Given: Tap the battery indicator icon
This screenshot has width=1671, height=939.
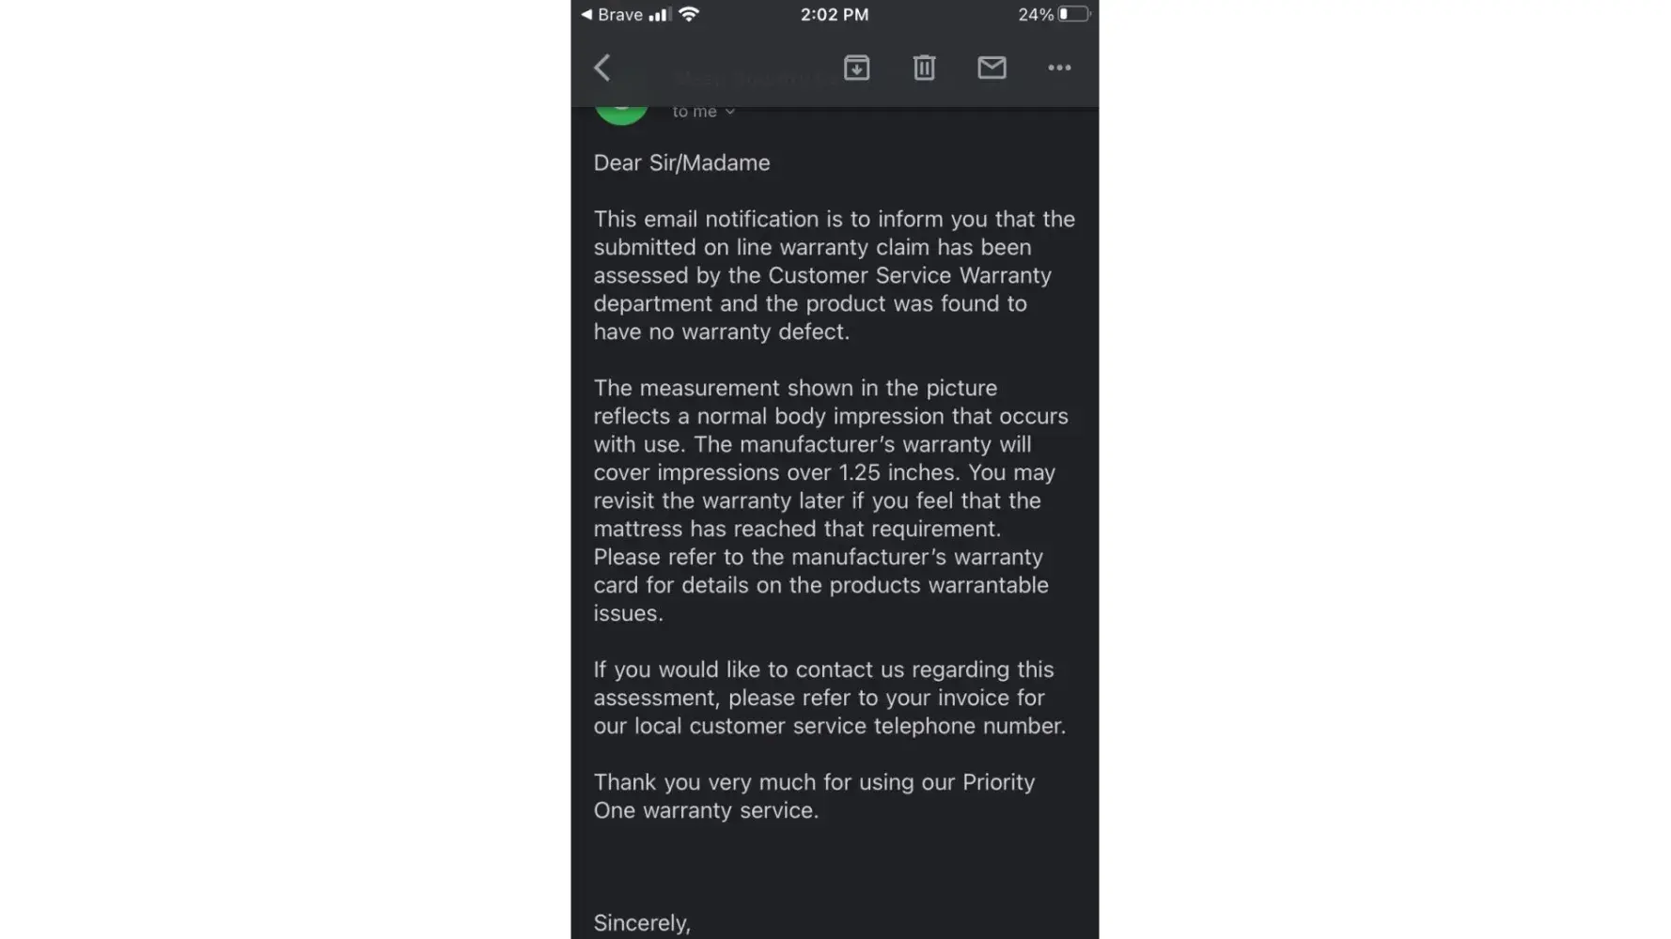Looking at the screenshot, I should 1073,14.
